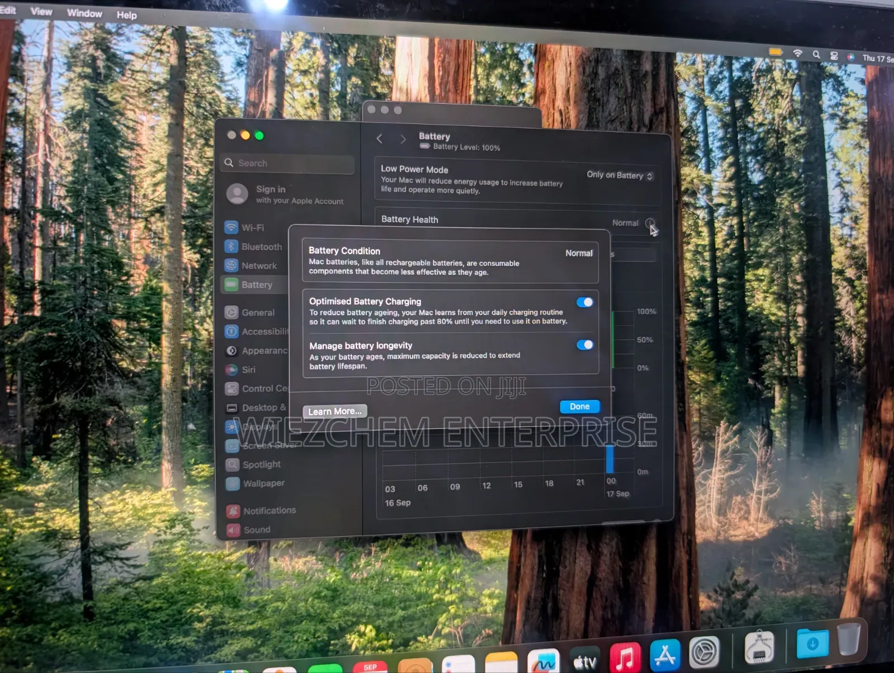Open Bluetooth settings in the sidebar
This screenshot has height=673, width=894.
pos(254,246)
